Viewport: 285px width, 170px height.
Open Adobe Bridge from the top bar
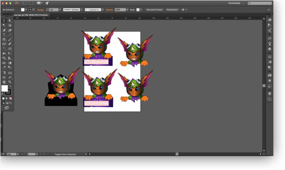point(24,3)
